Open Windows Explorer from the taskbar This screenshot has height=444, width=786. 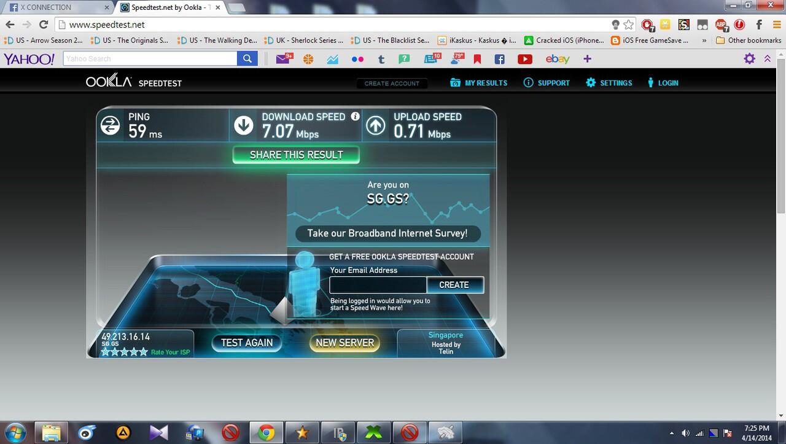click(x=52, y=432)
